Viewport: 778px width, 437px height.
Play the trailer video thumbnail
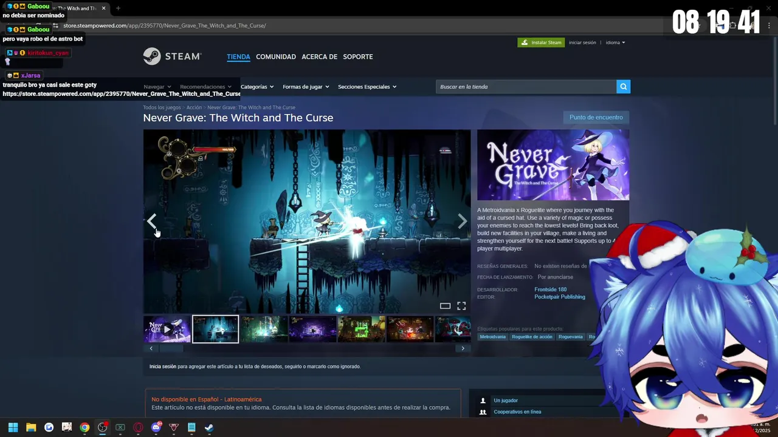click(x=167, y=329)
